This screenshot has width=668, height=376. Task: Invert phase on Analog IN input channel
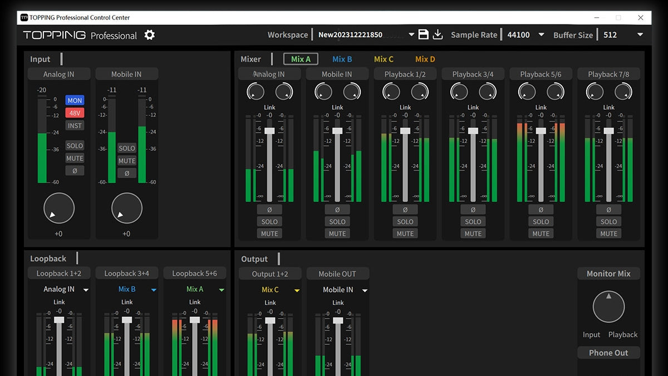point(75,171)
